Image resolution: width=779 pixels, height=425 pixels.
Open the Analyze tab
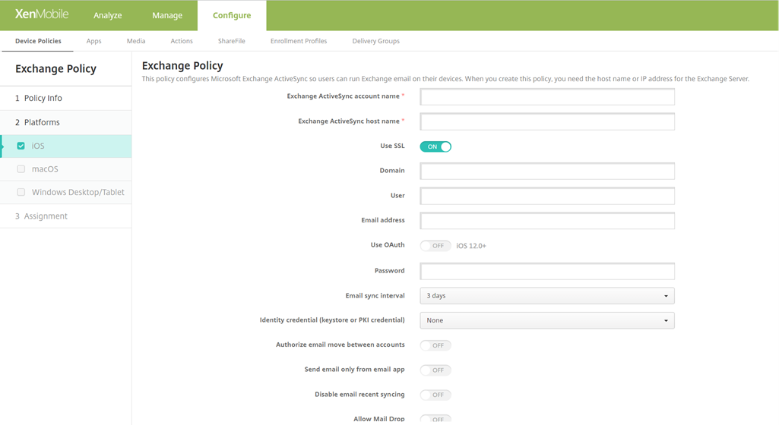point(107,15)
